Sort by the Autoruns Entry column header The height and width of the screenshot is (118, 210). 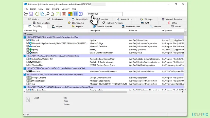pos(56,30)
